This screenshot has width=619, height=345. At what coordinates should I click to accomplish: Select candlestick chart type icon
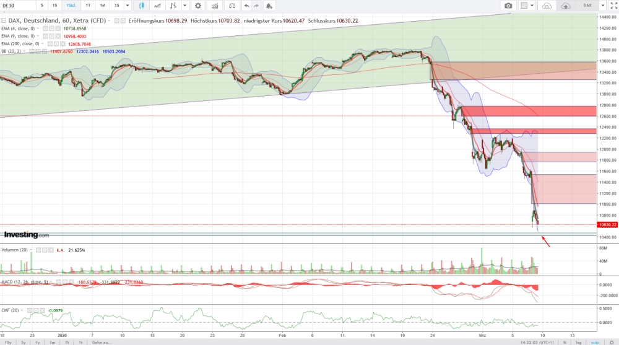141,6
